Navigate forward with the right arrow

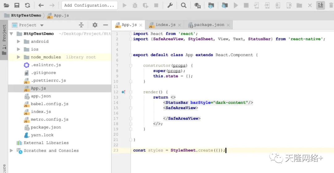coord(52,5)
